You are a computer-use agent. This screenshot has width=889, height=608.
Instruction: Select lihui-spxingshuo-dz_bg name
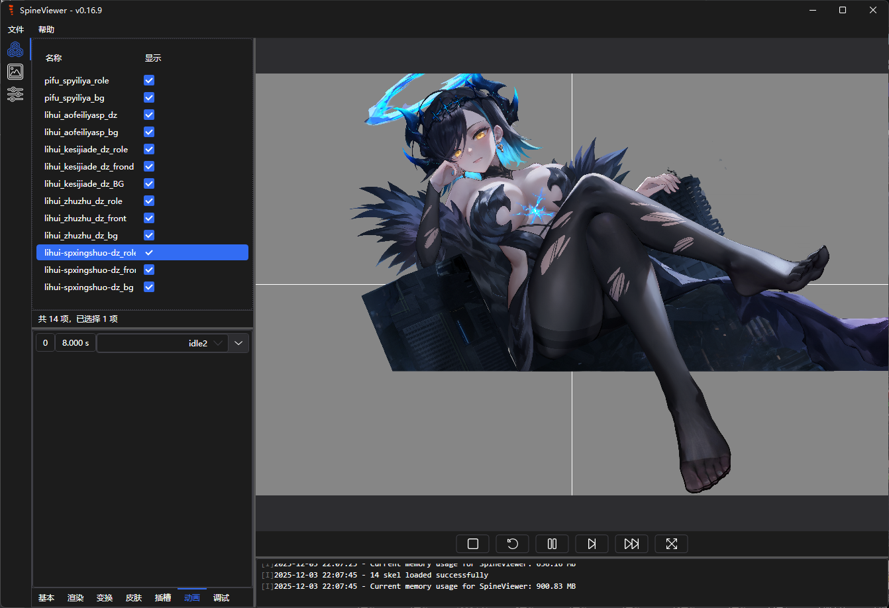tap(89, 287)
